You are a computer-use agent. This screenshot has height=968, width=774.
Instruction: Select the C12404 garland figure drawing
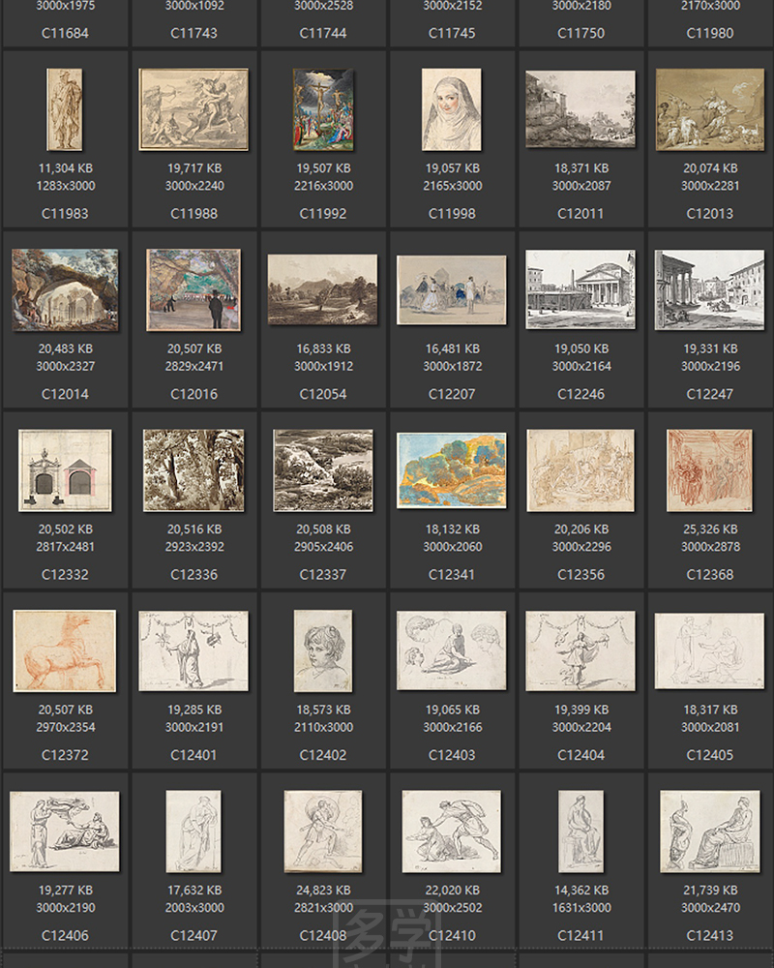coord(580,650)
